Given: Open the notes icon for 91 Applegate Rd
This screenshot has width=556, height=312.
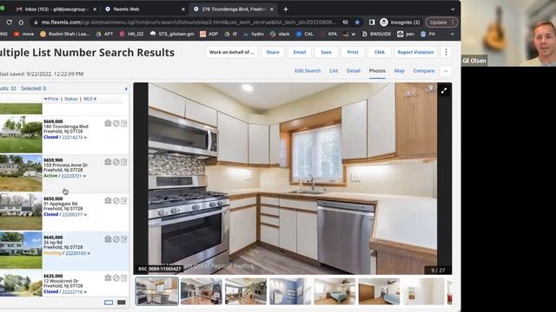Looking at the screenshot, I should [123, 200].
